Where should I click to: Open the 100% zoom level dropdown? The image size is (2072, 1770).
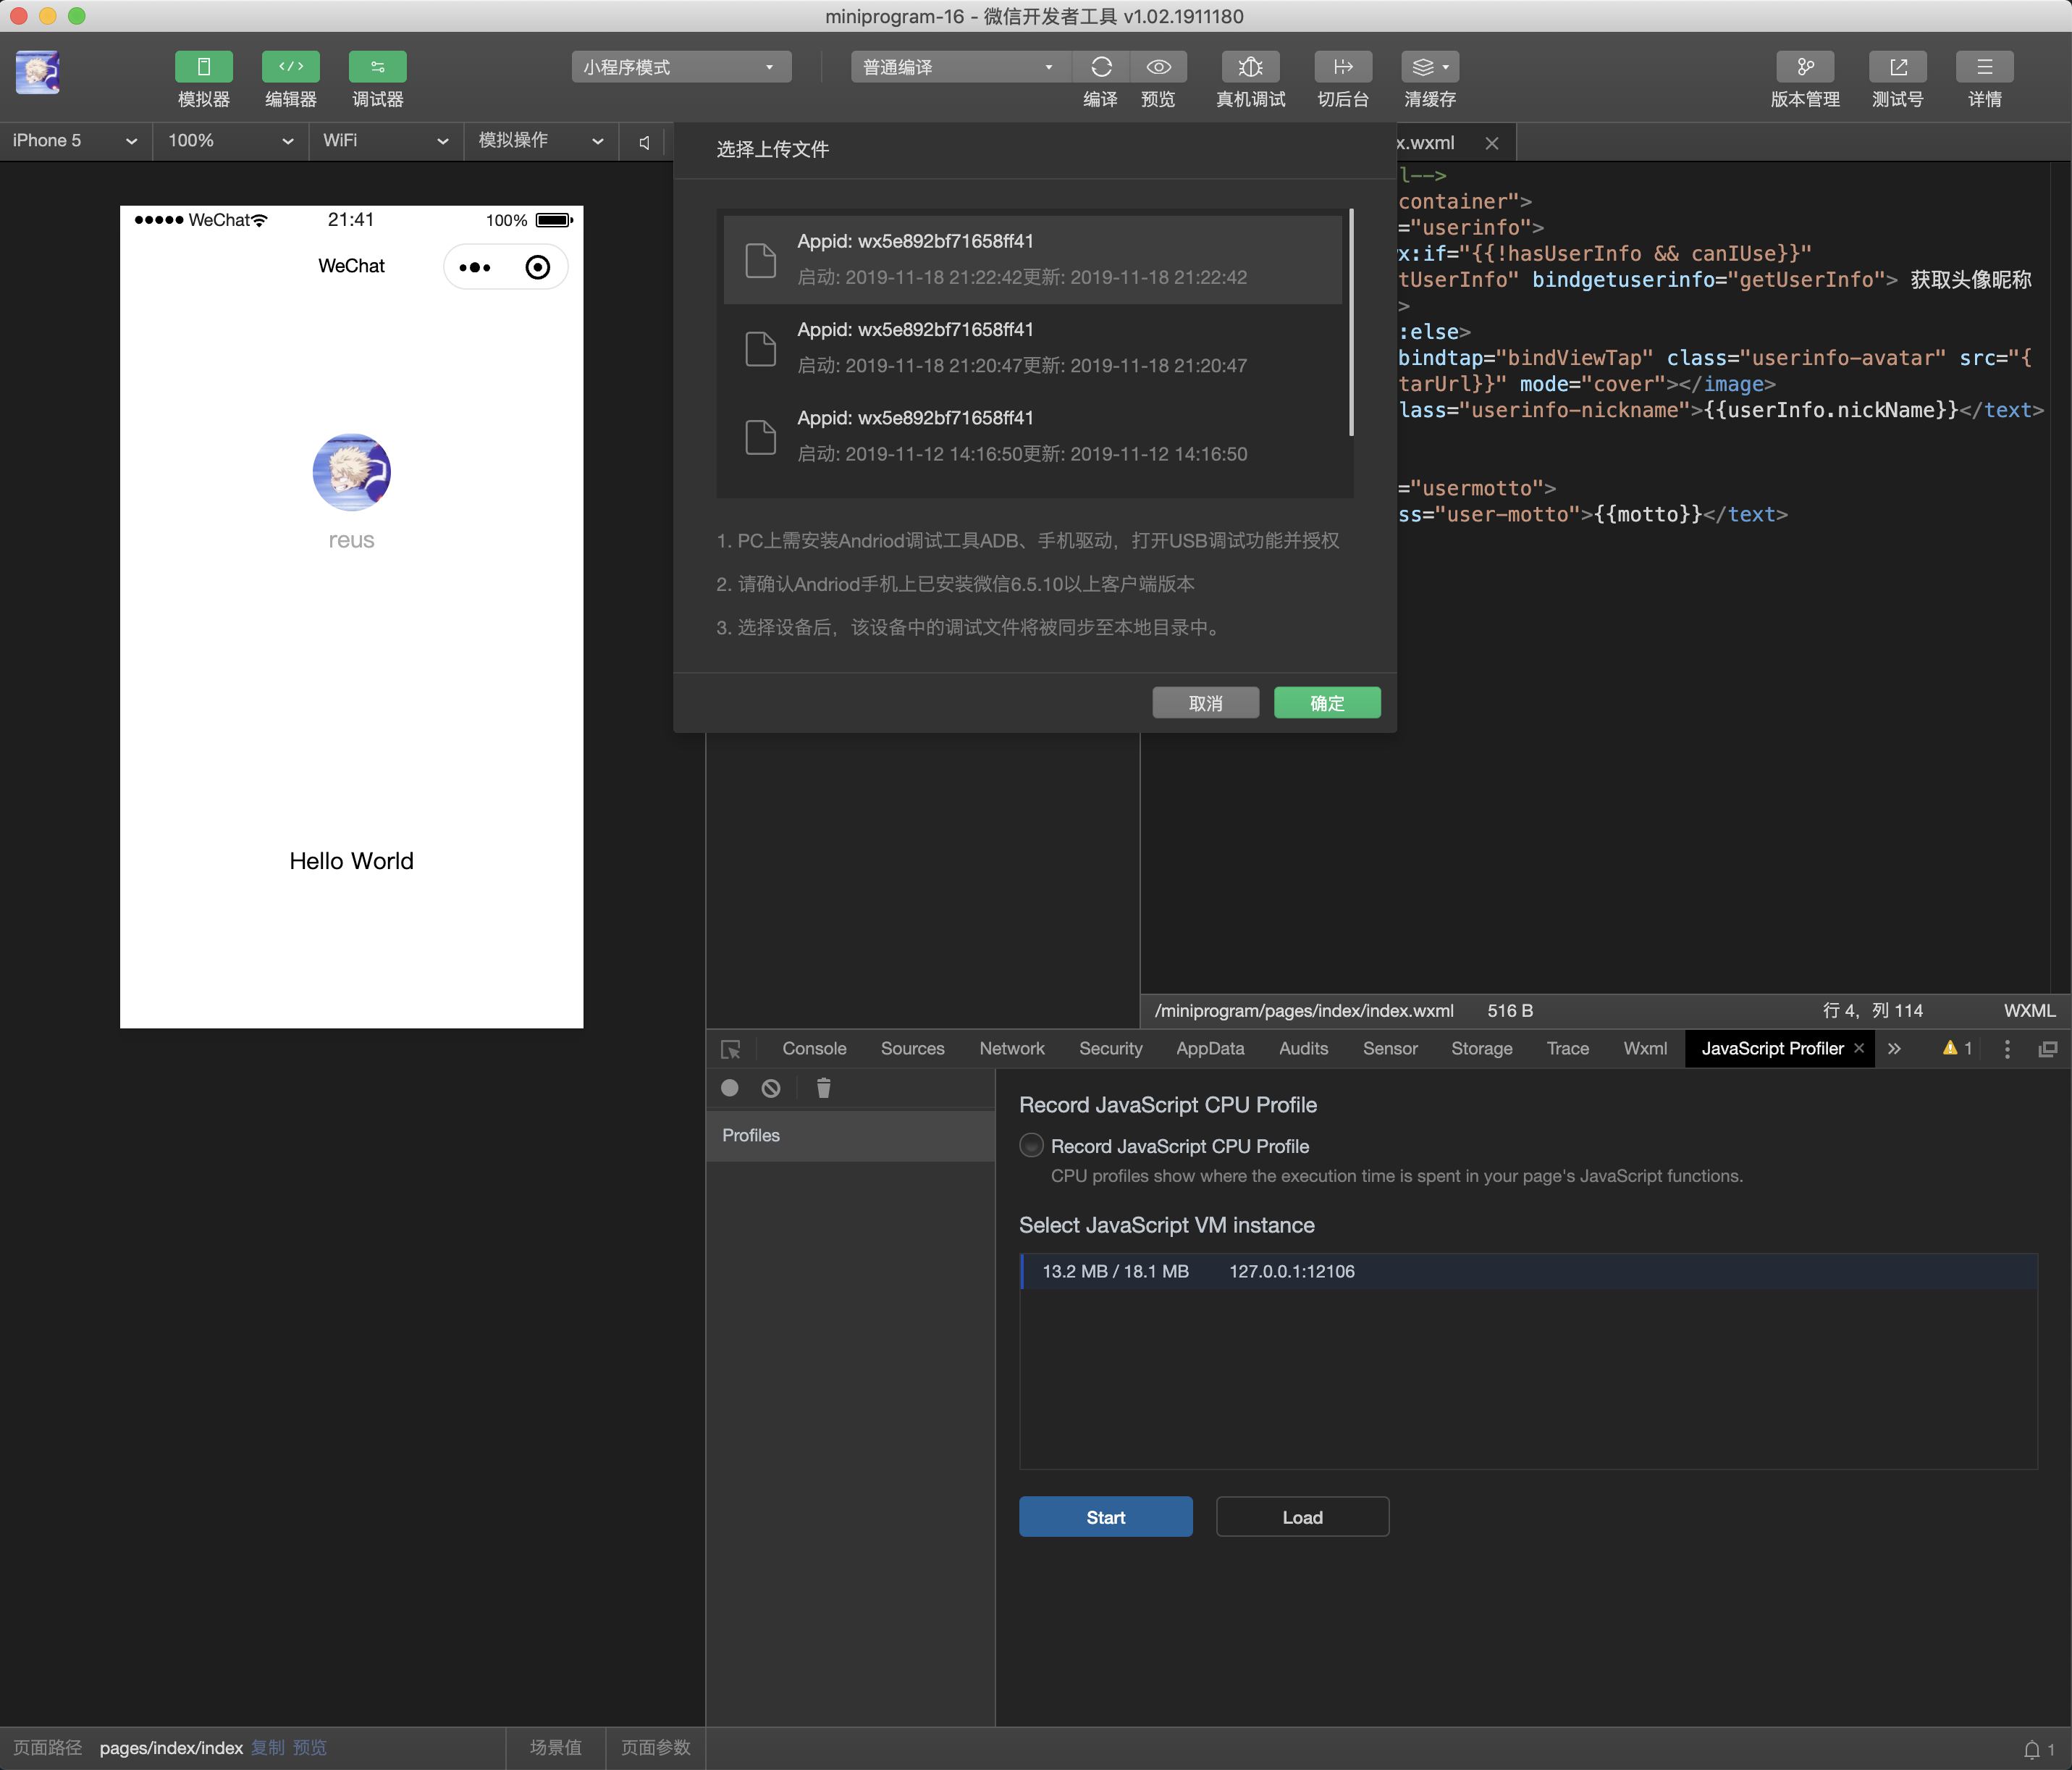click(230, 141)
